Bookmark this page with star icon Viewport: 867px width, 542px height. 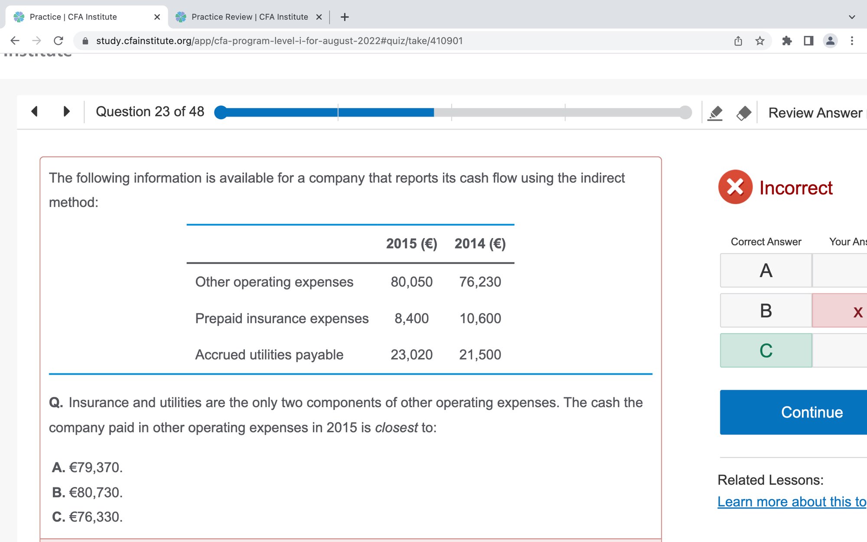click(x=759, y=41)
